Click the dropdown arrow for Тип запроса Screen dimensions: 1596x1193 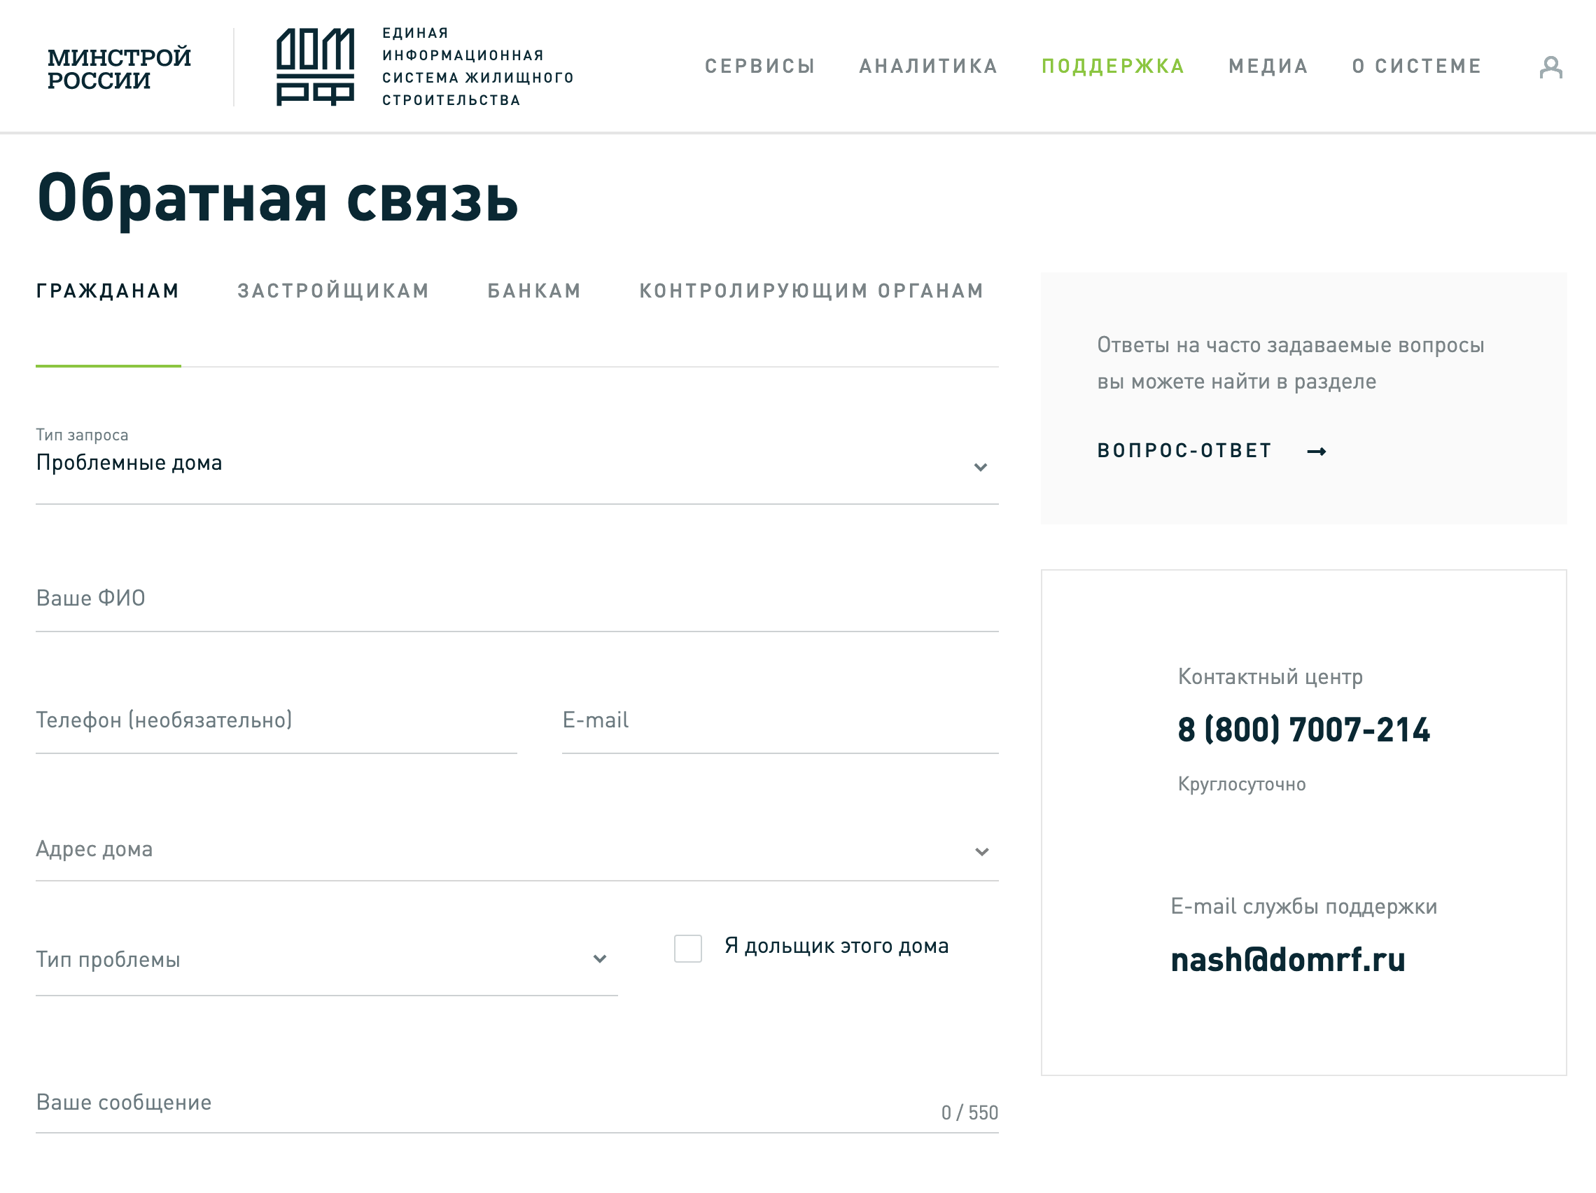981,466
